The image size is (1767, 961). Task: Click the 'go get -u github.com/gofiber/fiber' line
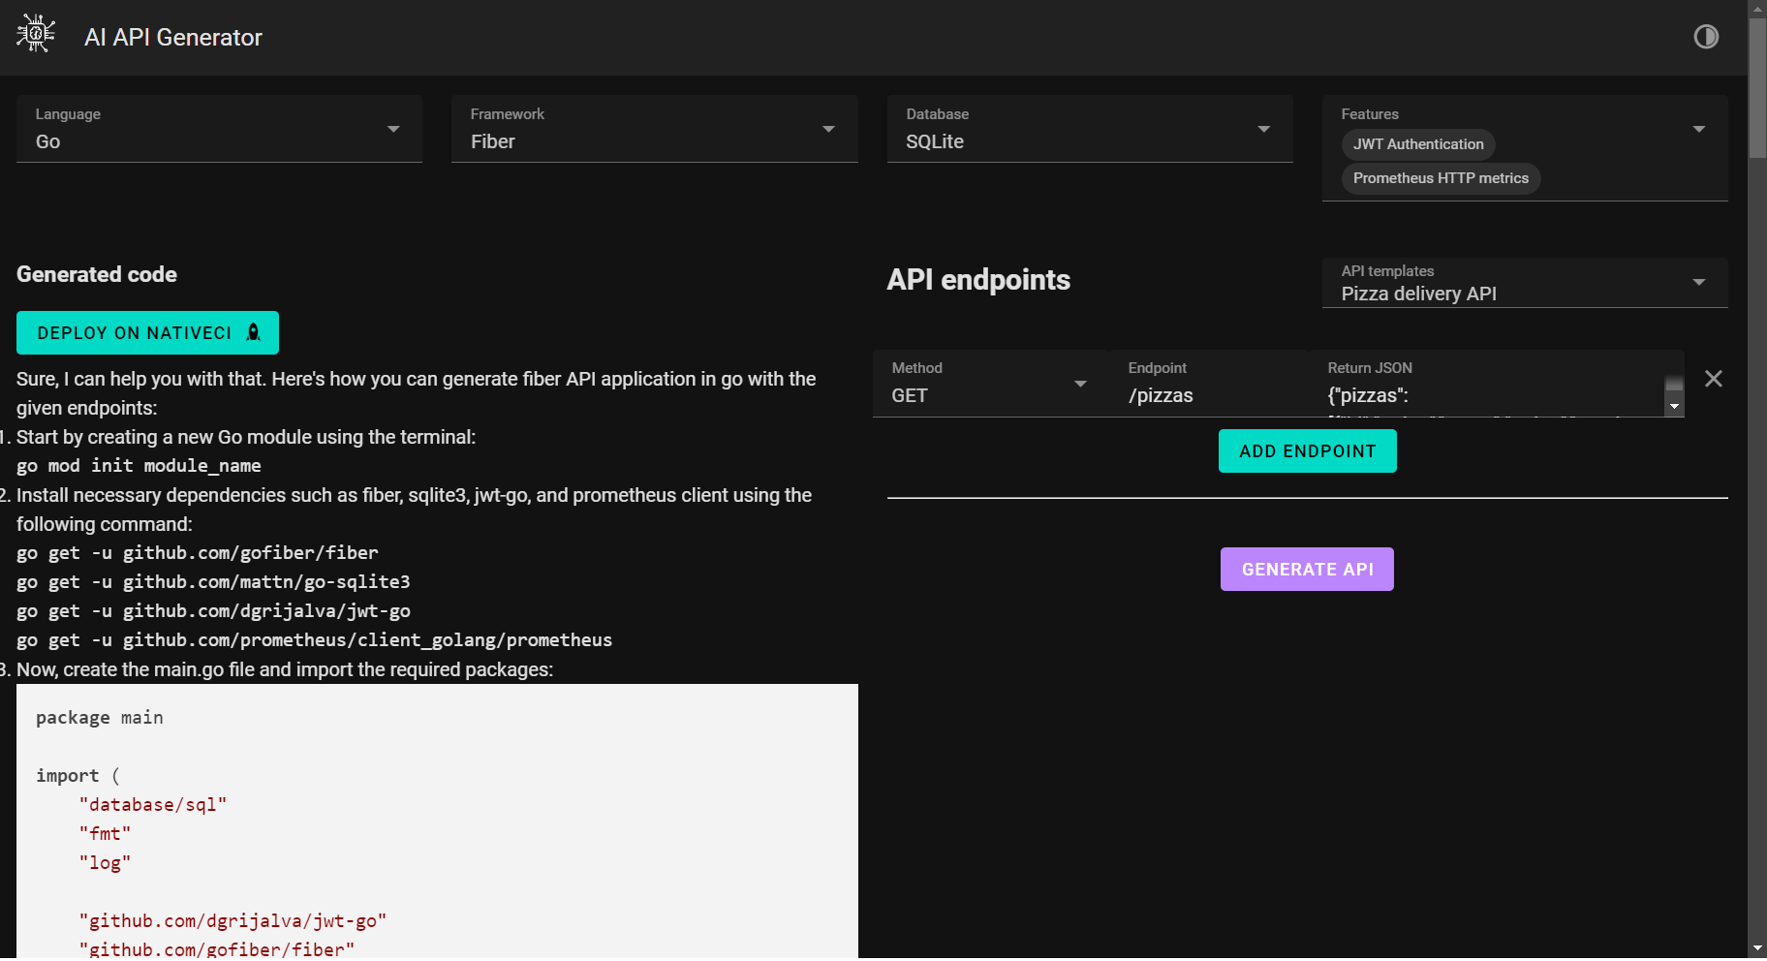tap(198, 553)
